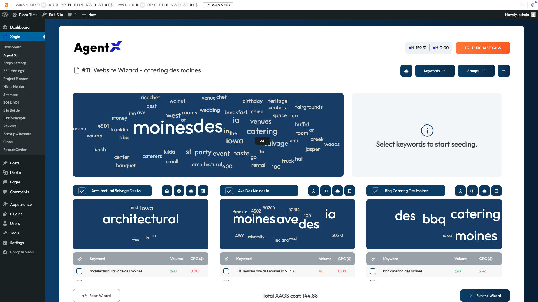Click the AgentX logo
The height and width of the screenshot is (302, 538).
pos(98,48)
